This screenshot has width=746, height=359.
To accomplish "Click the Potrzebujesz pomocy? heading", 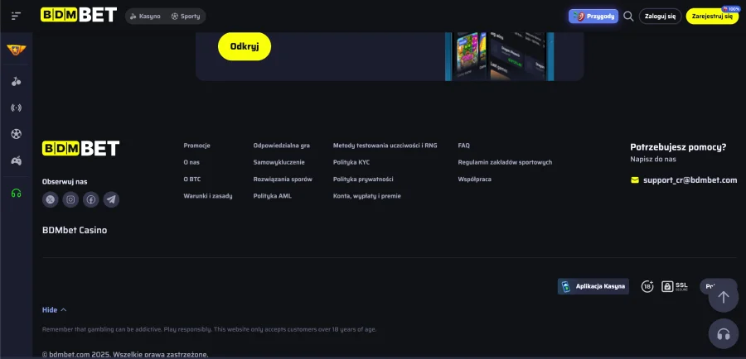I will click(x=678, y=146).
